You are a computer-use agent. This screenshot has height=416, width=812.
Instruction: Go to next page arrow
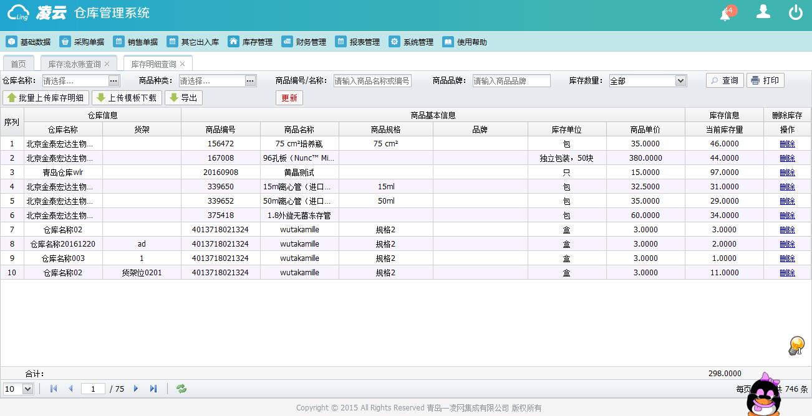[x=136, y=389]
